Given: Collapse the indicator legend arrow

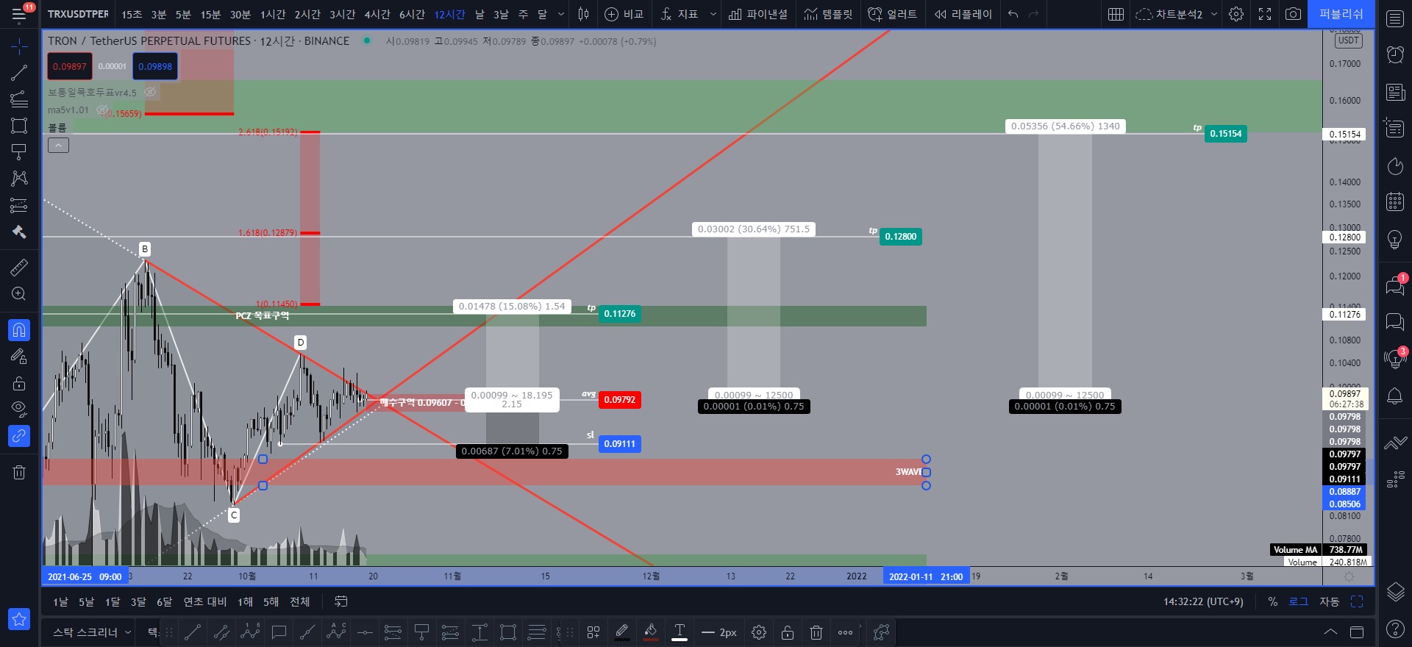Looking at the screenshot, I should (58, 146).
